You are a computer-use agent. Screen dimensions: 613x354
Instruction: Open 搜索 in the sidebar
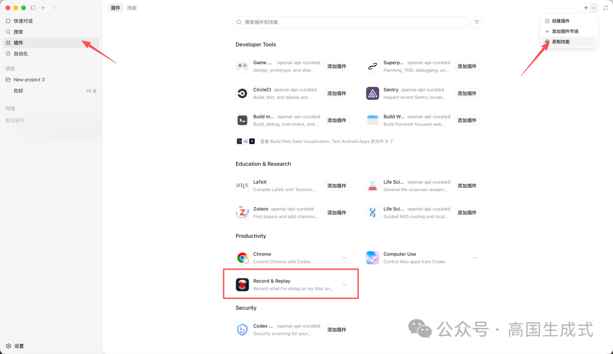(51, 32)
